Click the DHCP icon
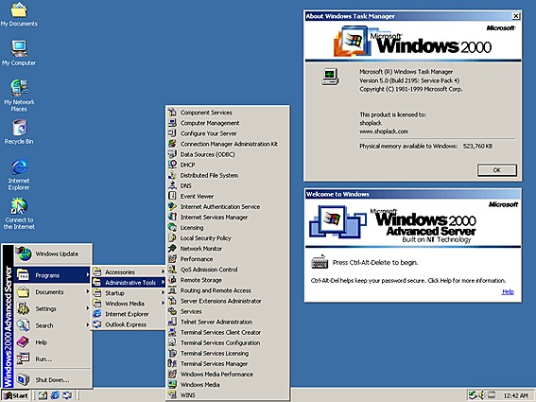Viewport: 536px width, 402px height. click(172, 165)
